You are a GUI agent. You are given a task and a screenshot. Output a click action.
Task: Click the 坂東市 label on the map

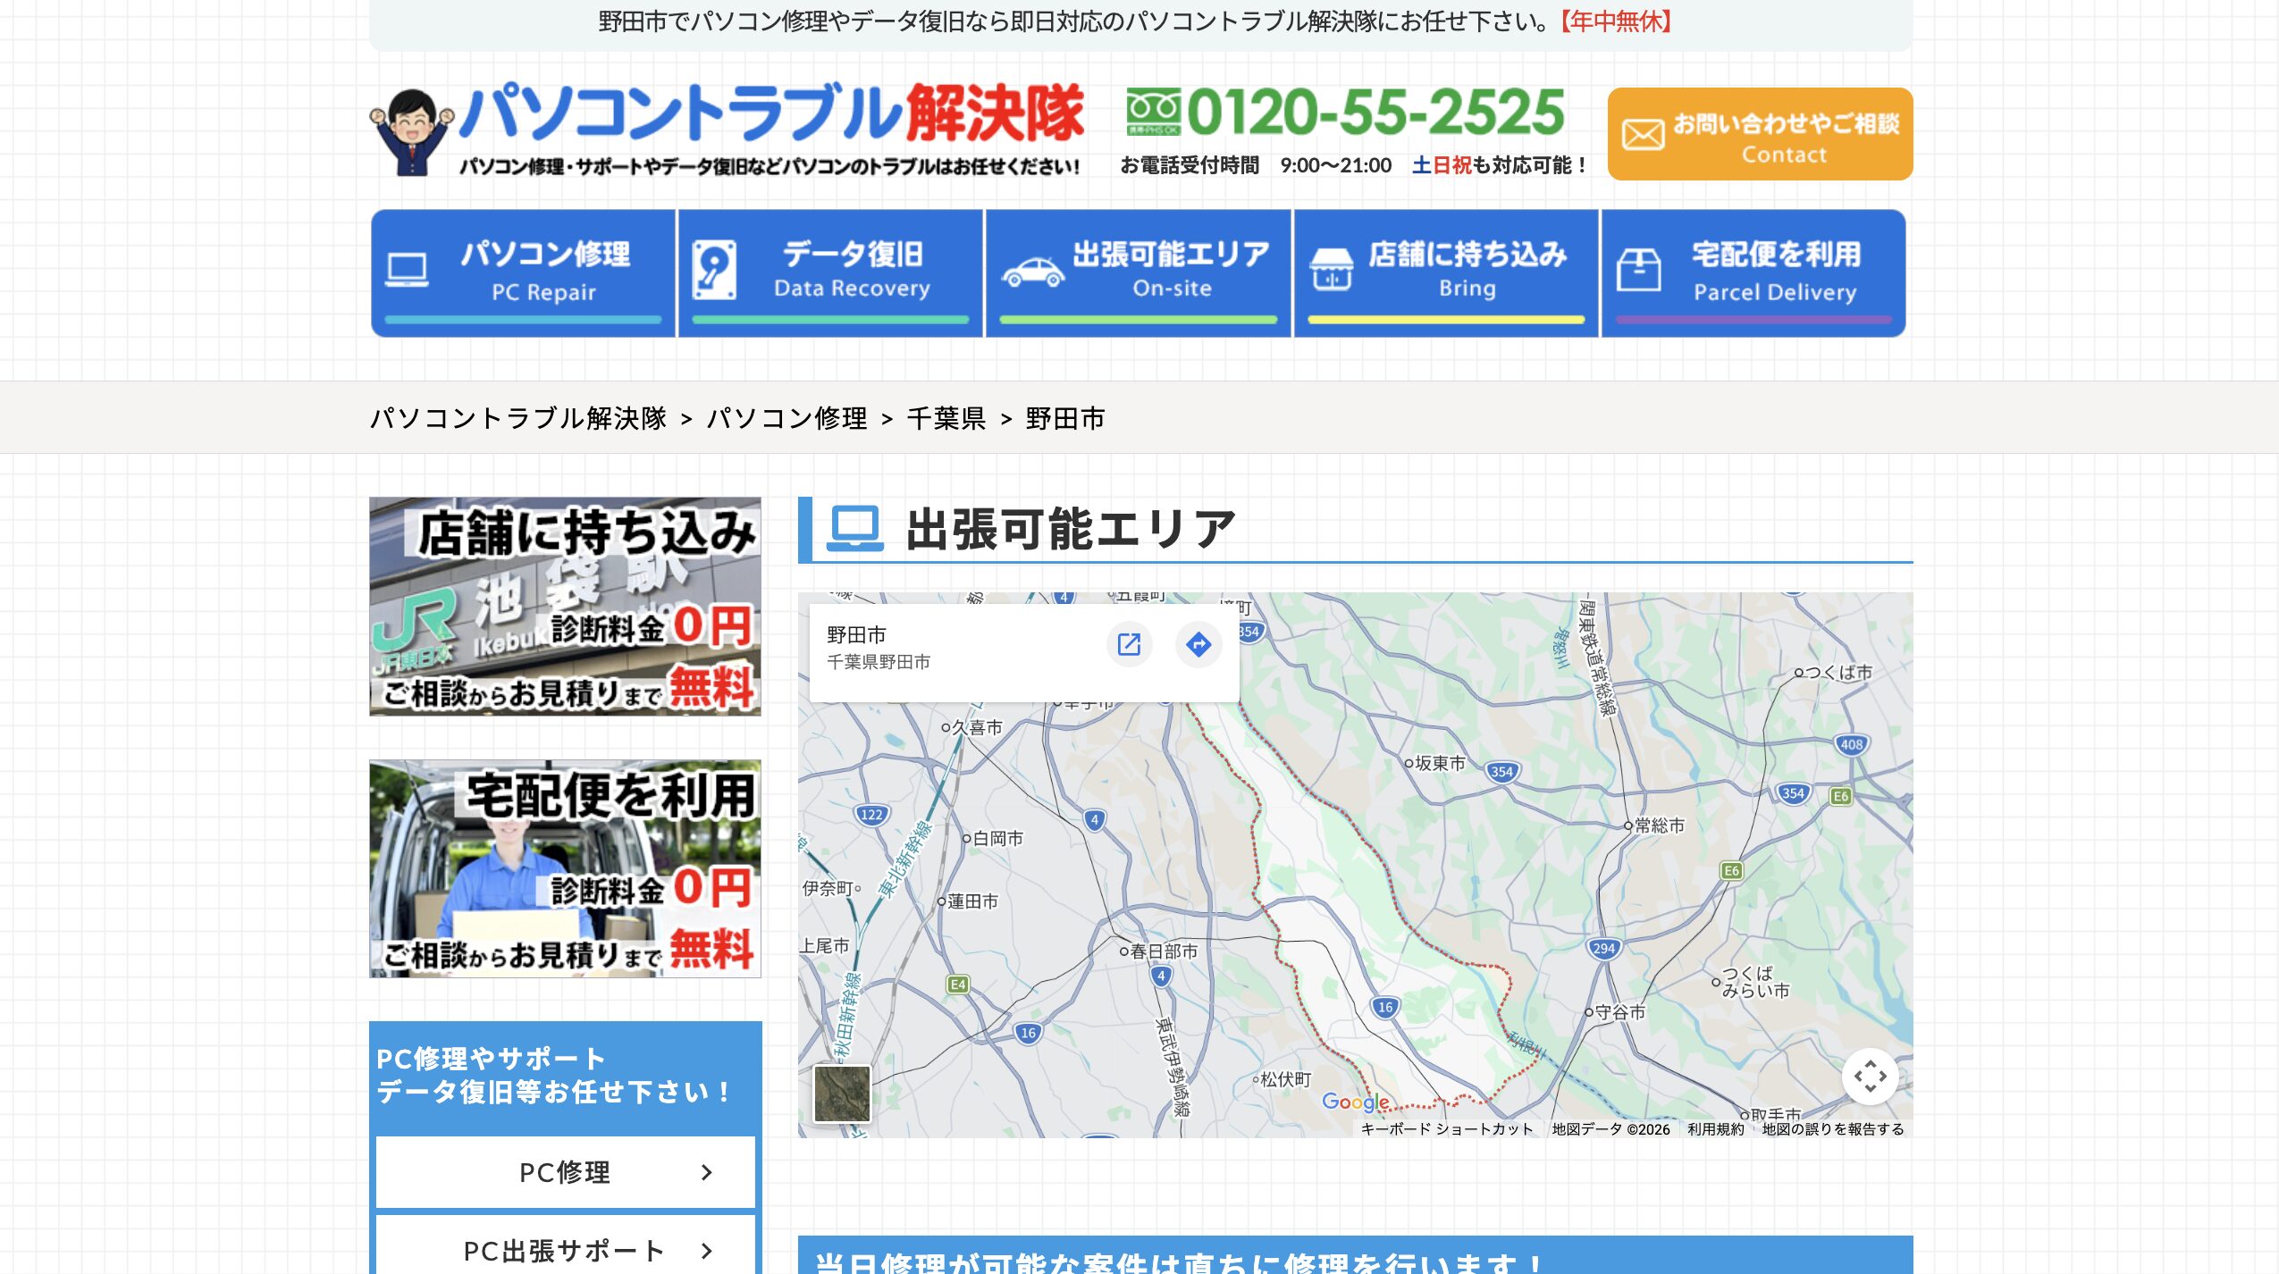point(1440,763)
